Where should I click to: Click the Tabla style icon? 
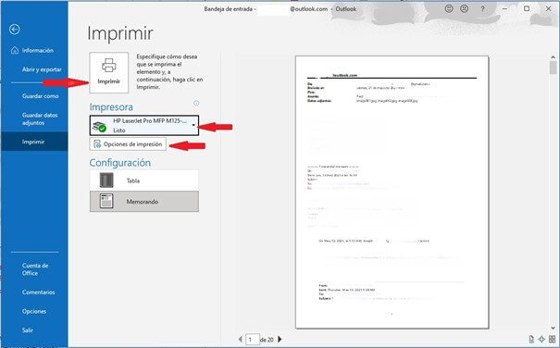pos(106,180)
